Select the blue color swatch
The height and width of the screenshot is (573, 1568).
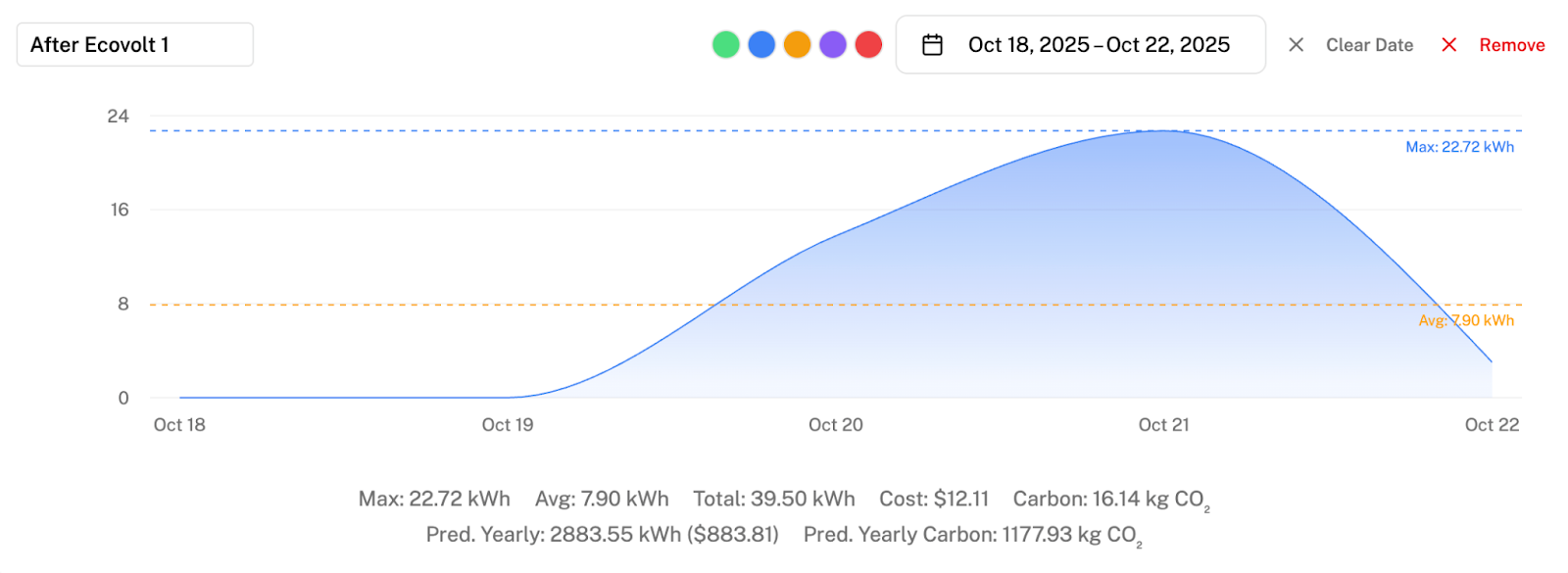point(761,45)
